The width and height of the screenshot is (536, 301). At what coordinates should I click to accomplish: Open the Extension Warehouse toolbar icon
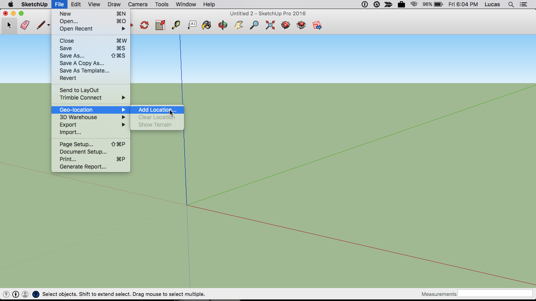[x=301, y=25]
